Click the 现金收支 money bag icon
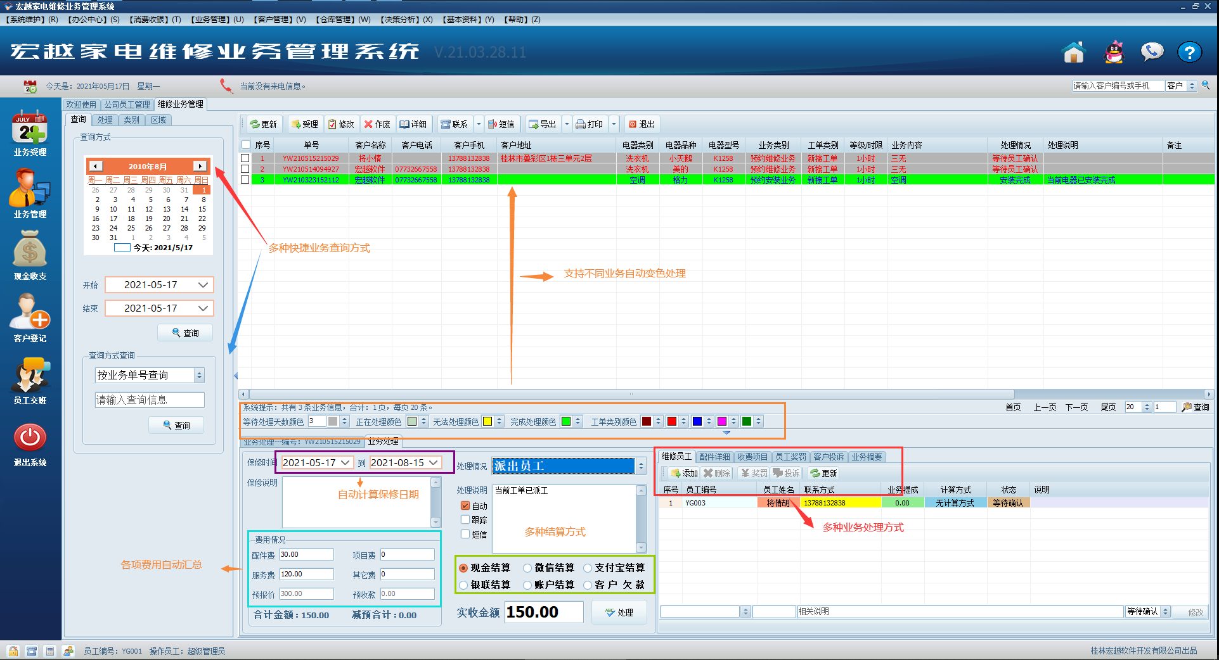The image size is (1219, 660). tap(30, 253)
